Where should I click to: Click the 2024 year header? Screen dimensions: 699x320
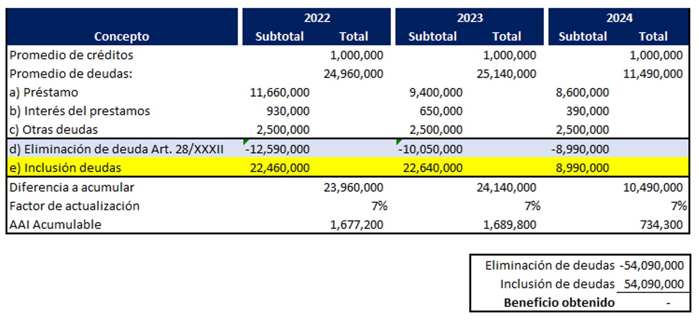[x=620, y=18]
